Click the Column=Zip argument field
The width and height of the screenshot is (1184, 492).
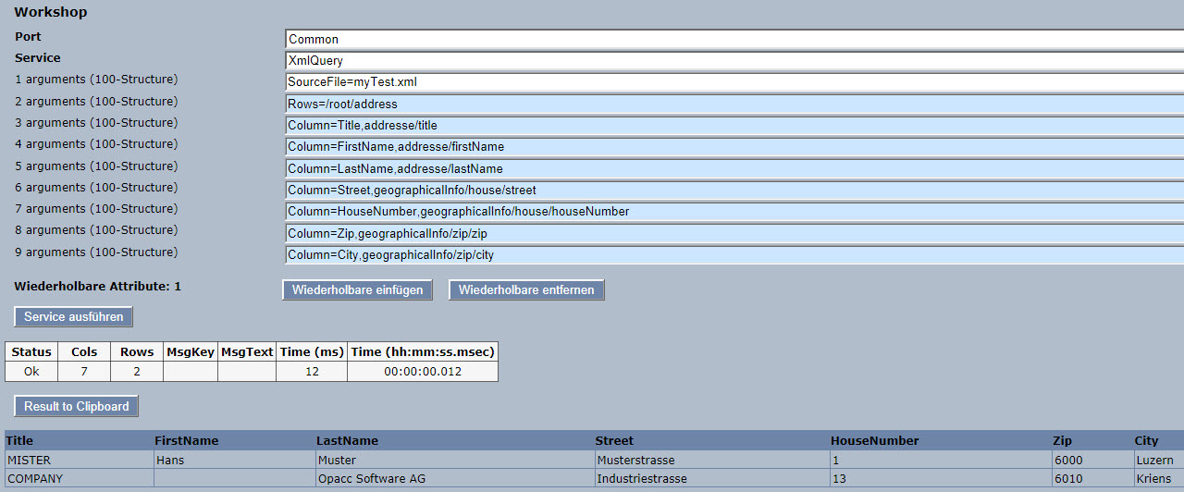(x=734, y=234)
